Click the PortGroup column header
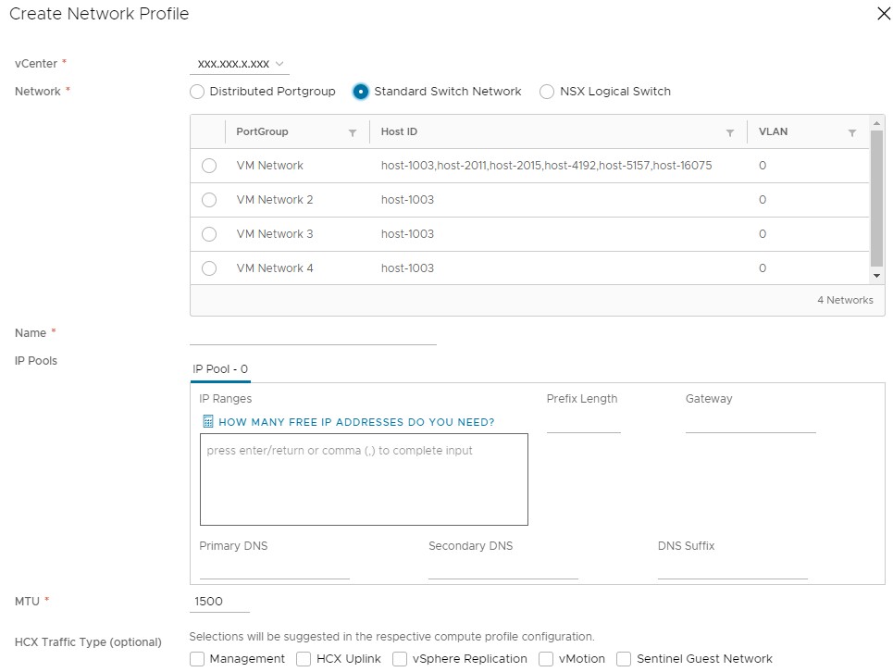 (x=262, y=131)
